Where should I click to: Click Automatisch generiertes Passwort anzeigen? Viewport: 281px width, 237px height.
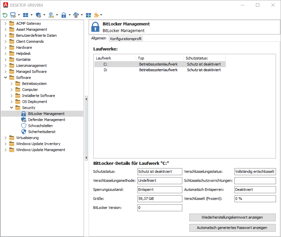pos(232,228)
